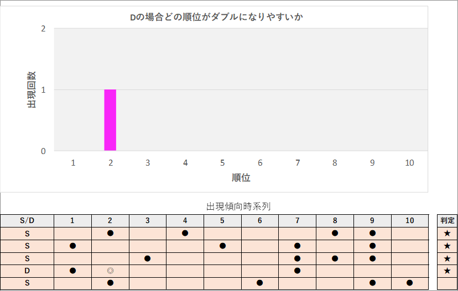Viewport: 458px width, 291px height.
Task: Click the black dot under column 6
Action: click(260, 283)
